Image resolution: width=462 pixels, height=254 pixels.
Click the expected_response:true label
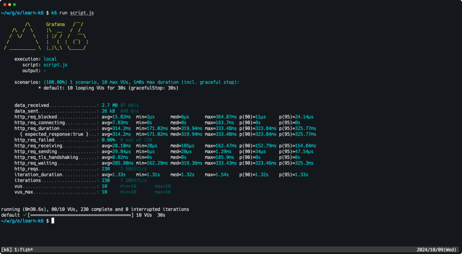point(54,134)
